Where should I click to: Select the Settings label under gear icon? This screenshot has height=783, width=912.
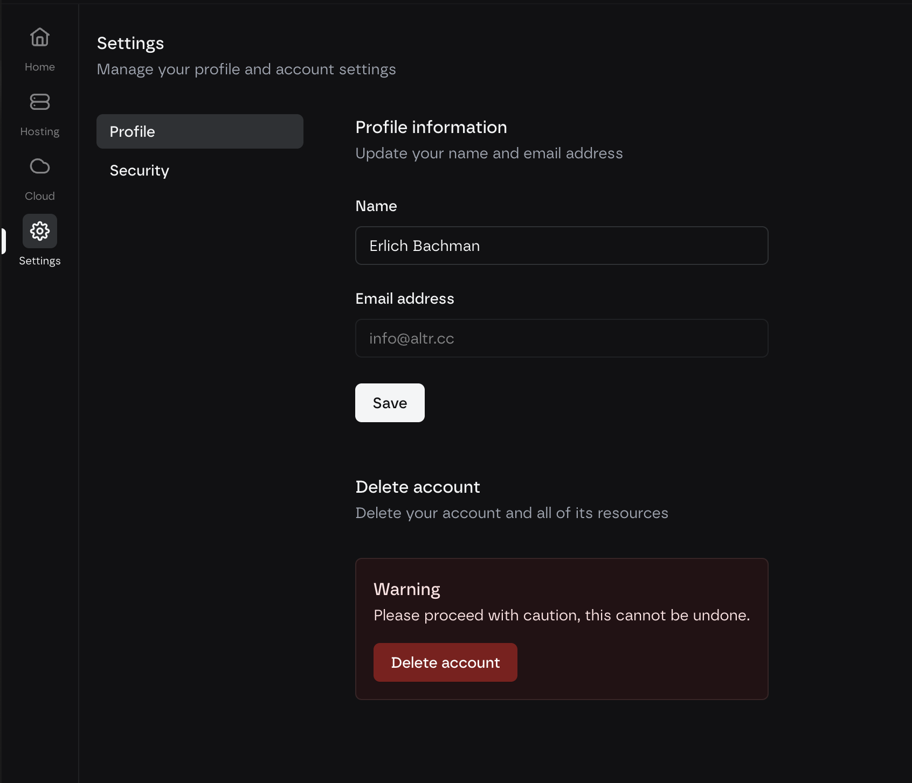point(40,261)
